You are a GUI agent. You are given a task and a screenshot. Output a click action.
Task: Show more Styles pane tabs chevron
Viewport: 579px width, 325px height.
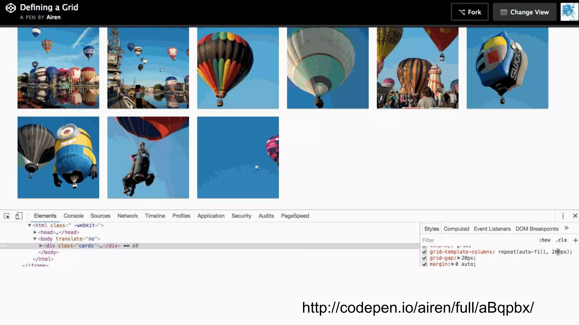pyautogui.click(x=566, y=228)
